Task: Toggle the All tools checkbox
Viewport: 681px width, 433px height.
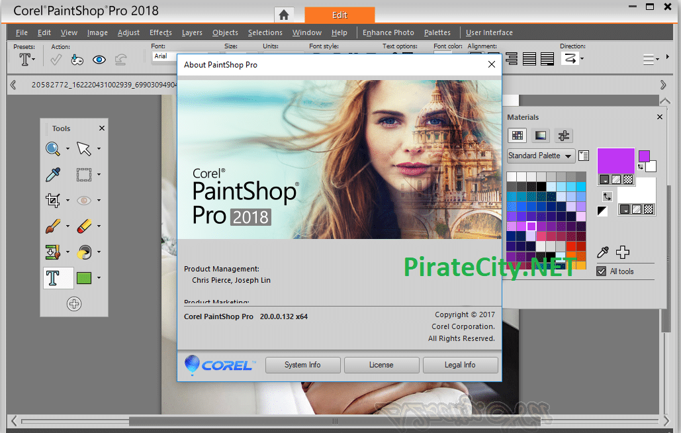Action: click(x=602, y=271)
